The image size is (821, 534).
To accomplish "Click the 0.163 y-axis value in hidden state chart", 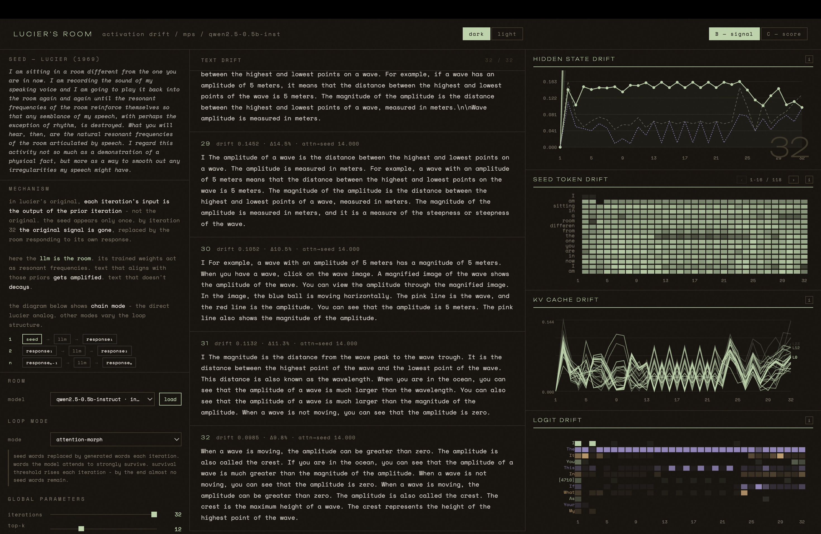I will pyautogui.click(x=550, y=82).
